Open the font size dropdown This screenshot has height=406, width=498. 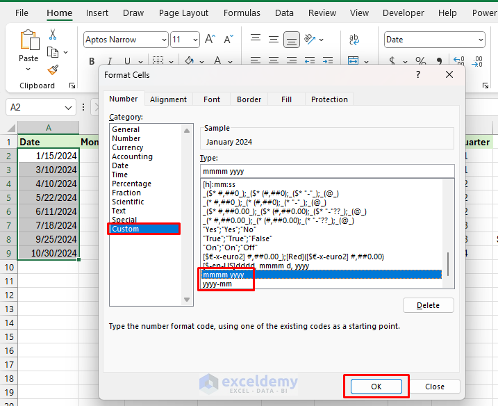pos(195,40)
